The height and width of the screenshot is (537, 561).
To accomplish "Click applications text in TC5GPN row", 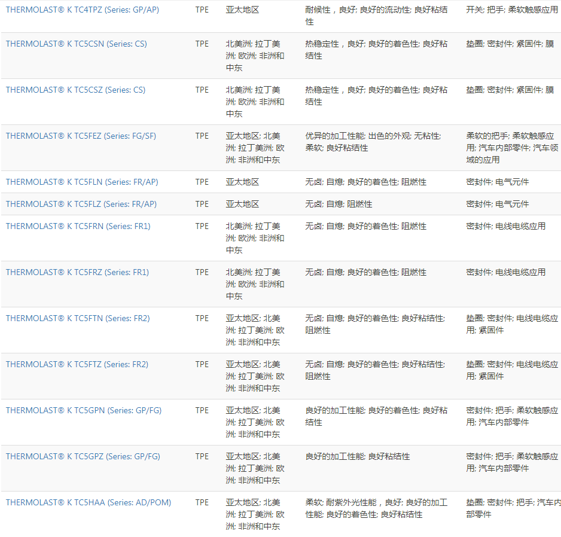I will click(513, 416).
